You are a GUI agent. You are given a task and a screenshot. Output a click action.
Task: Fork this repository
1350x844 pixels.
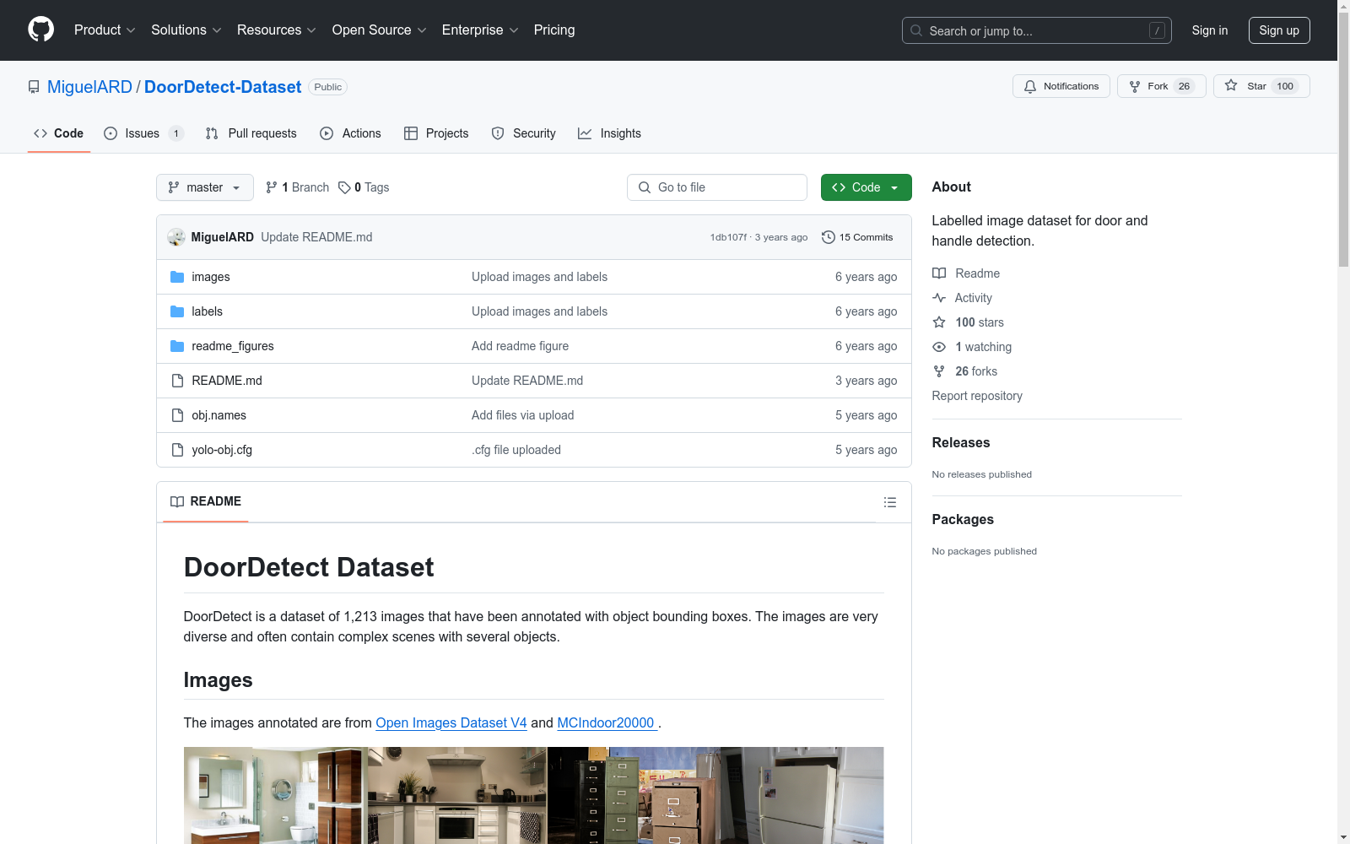click(x=1161, y=86)
